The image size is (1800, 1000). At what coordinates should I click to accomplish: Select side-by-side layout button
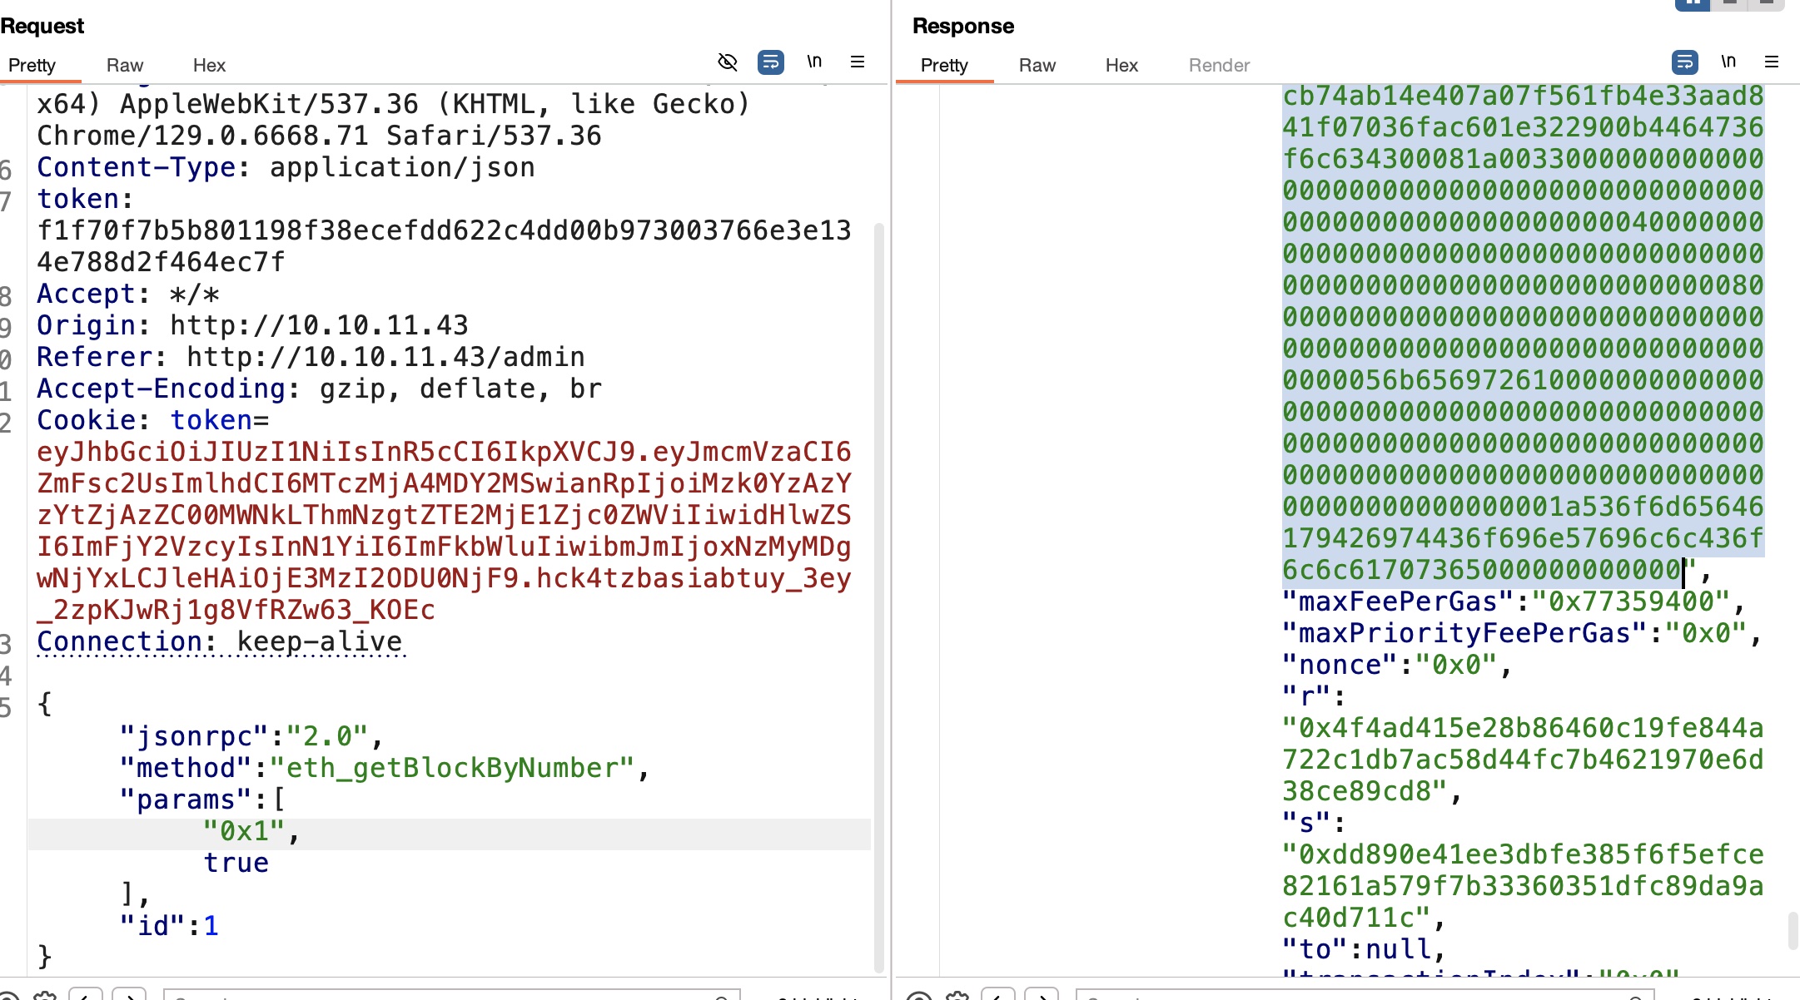pyautogui.click(x=1692, y=4)
